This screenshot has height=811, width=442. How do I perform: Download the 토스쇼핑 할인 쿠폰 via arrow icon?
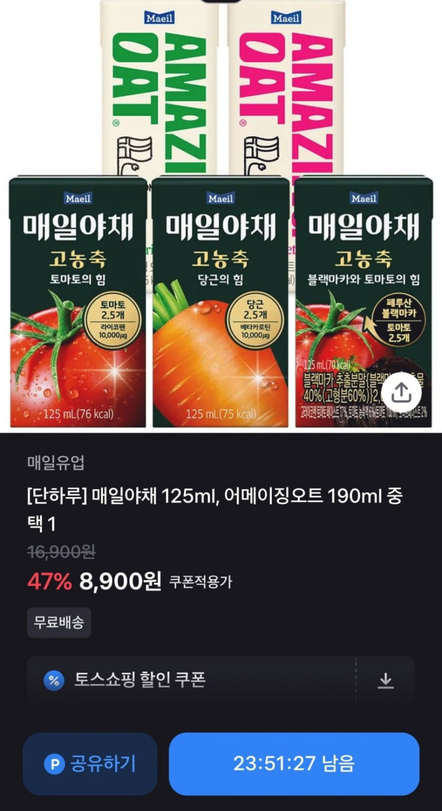point(386,680)
